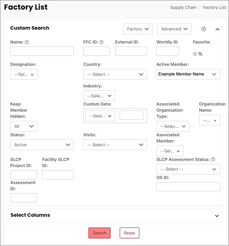Click the OS ID input field
229x246 pixels.
[x=188, y=187]
